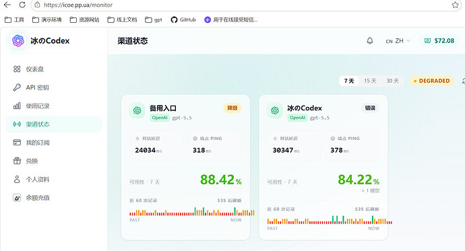This screenshot has height=251, width=465.
Task: Click the 冰のCodex card OpenAI logo icon
Action: (274, 110)
